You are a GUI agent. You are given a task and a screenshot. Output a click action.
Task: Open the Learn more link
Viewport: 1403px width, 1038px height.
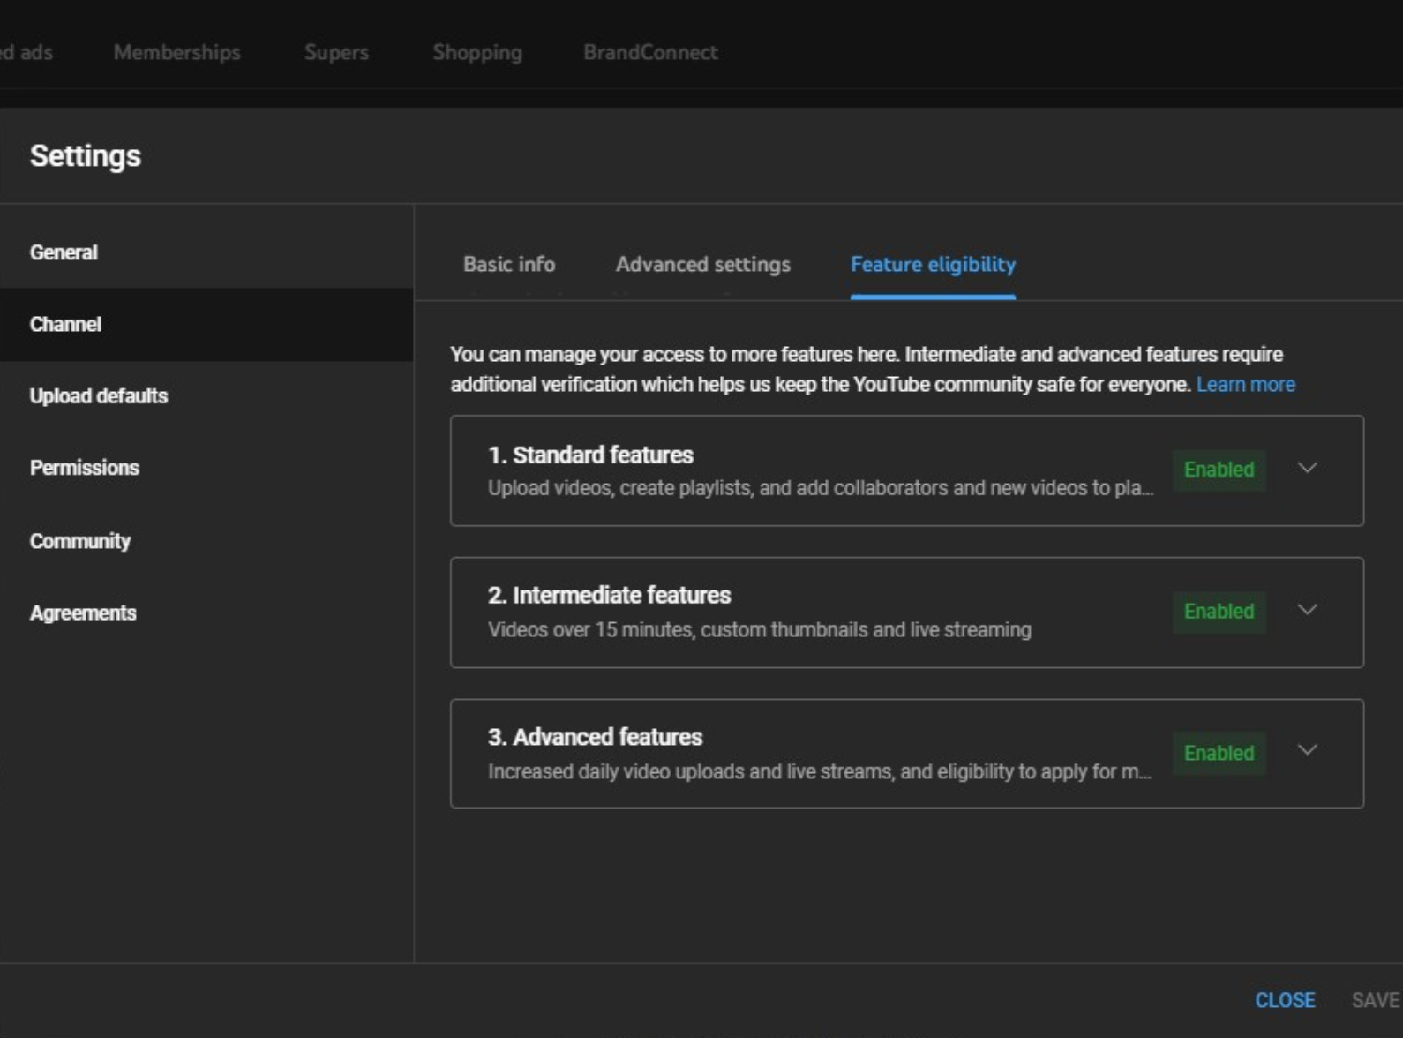click(x=1245, y=385)
